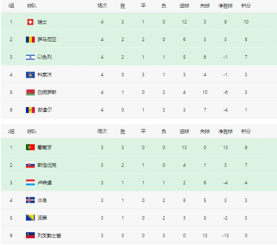Click the Belarus flag icon
277x245 pixels.
pos(30,92)
